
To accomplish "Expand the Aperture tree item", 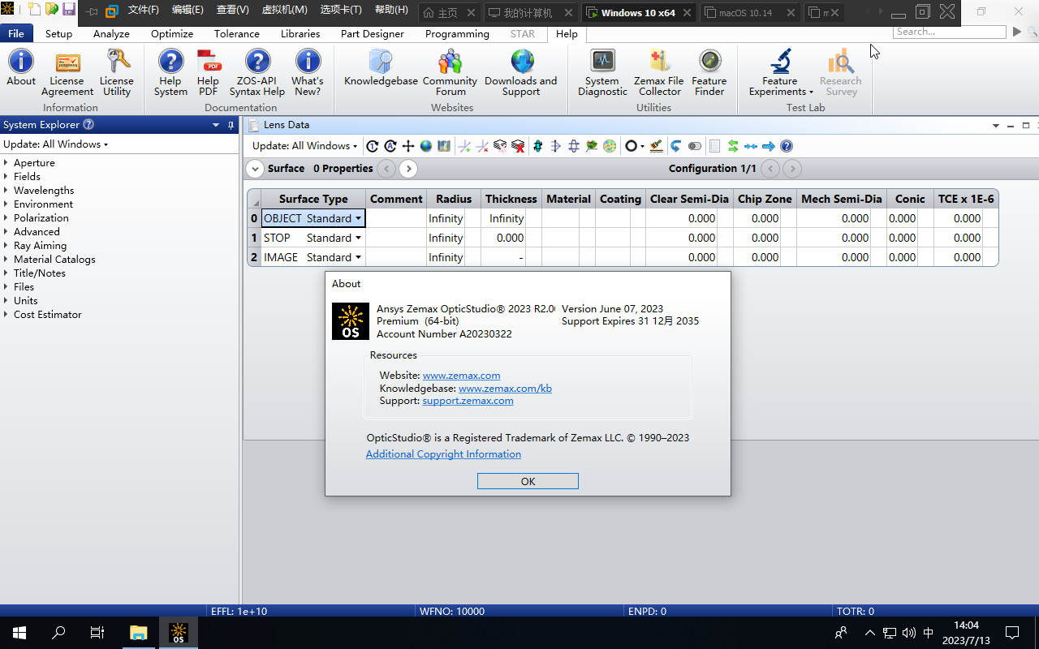I will coord(6,163).
